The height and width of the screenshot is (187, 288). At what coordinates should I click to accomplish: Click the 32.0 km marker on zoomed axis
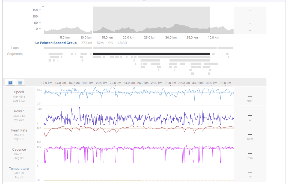(x=184, y=83)
